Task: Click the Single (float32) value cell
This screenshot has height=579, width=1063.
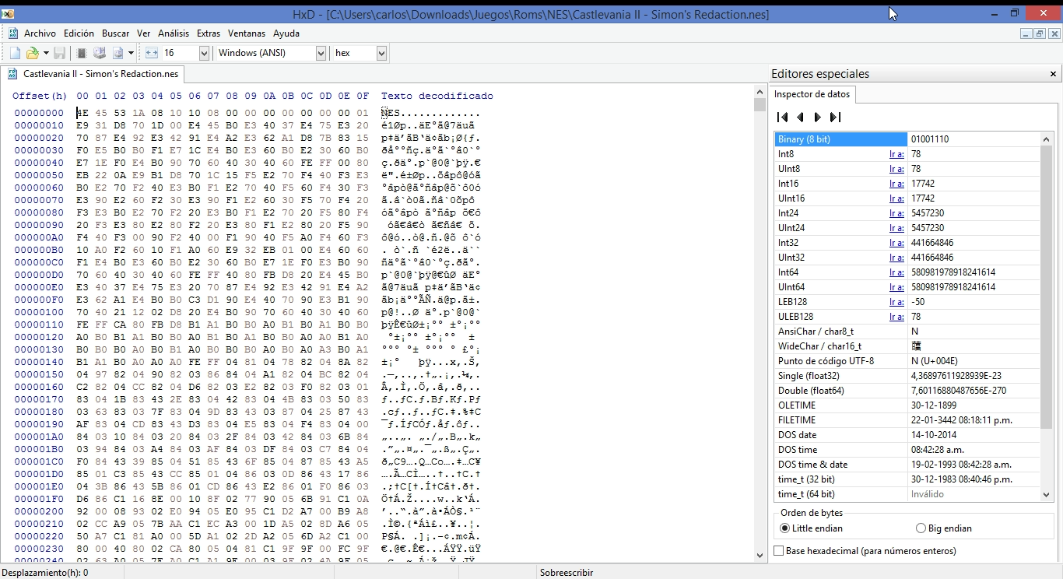Action: (x=974, y=376)
